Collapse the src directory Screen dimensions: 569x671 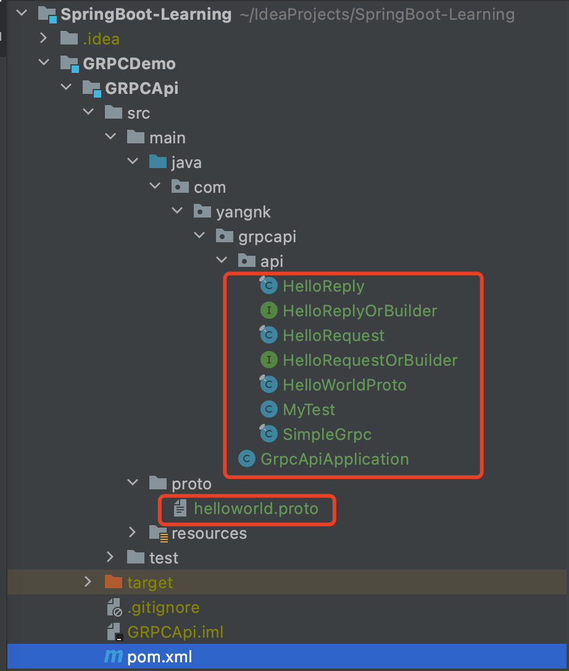pyautogui.click(x=88, y=112)
